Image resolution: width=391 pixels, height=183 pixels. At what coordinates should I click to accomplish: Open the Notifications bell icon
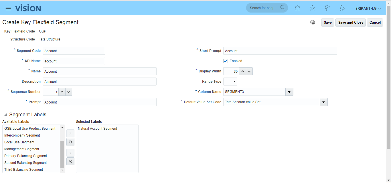pyautogui.click(x=342, y=8)
